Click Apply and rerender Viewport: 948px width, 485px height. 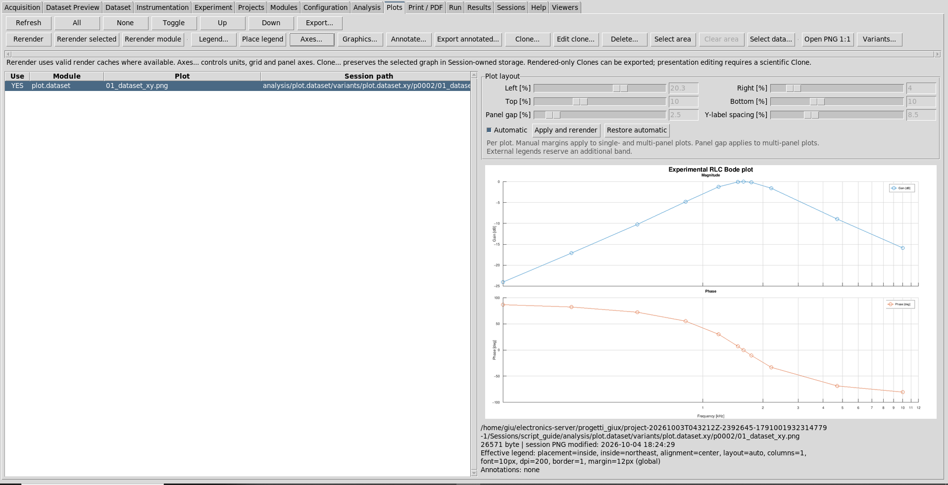pos(566,131)
